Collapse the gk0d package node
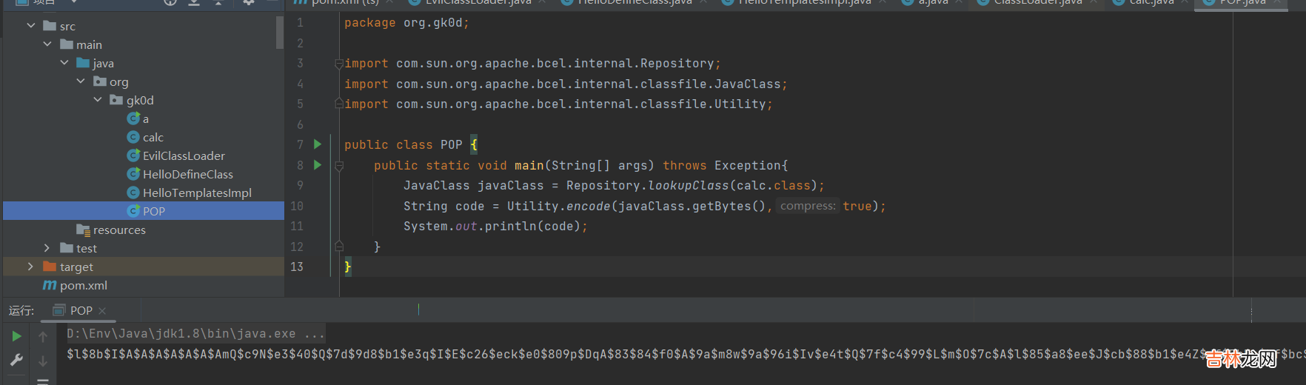The image size is (1306, 385). [x=98, y=100]
